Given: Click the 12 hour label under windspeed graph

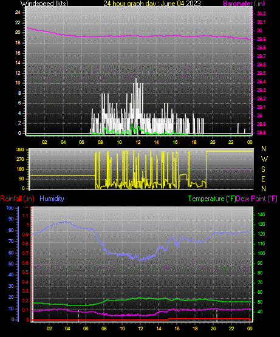Looking at the screenshot, I should click(x=138, y=142).
